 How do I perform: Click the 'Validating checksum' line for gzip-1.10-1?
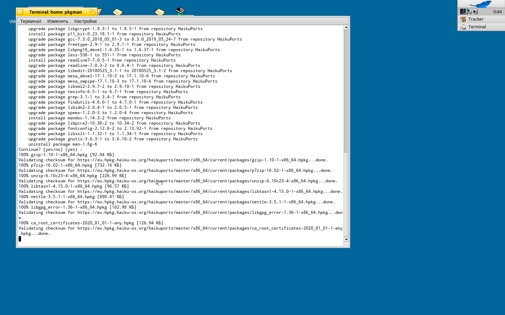tap(173, 160)
